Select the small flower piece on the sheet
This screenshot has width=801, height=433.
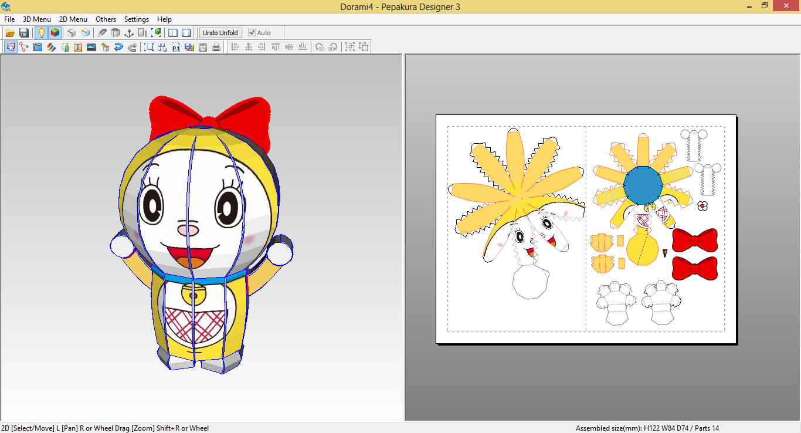point(702,206)
